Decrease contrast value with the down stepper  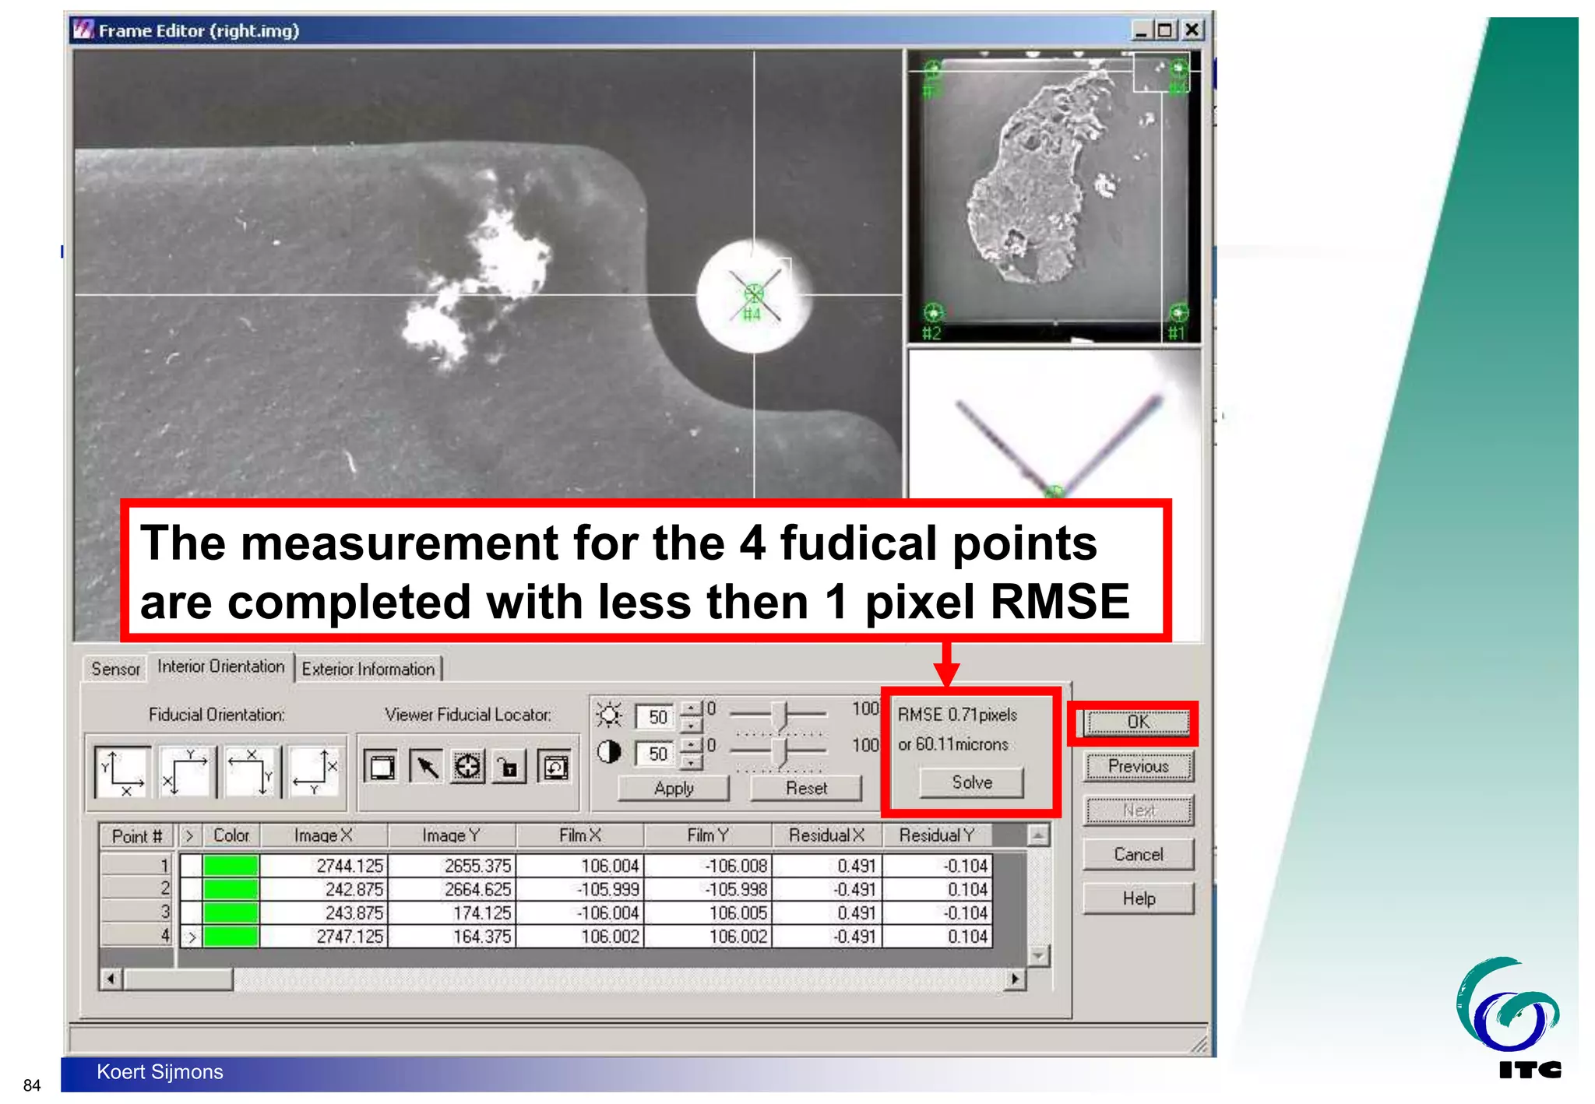691,762
